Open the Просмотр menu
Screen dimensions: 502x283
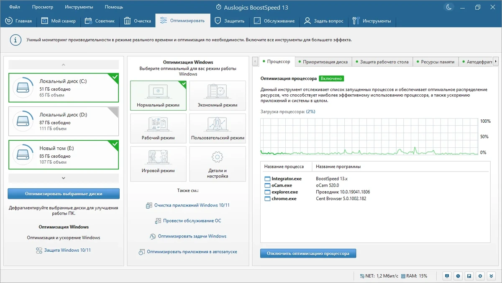click(42, 7)
